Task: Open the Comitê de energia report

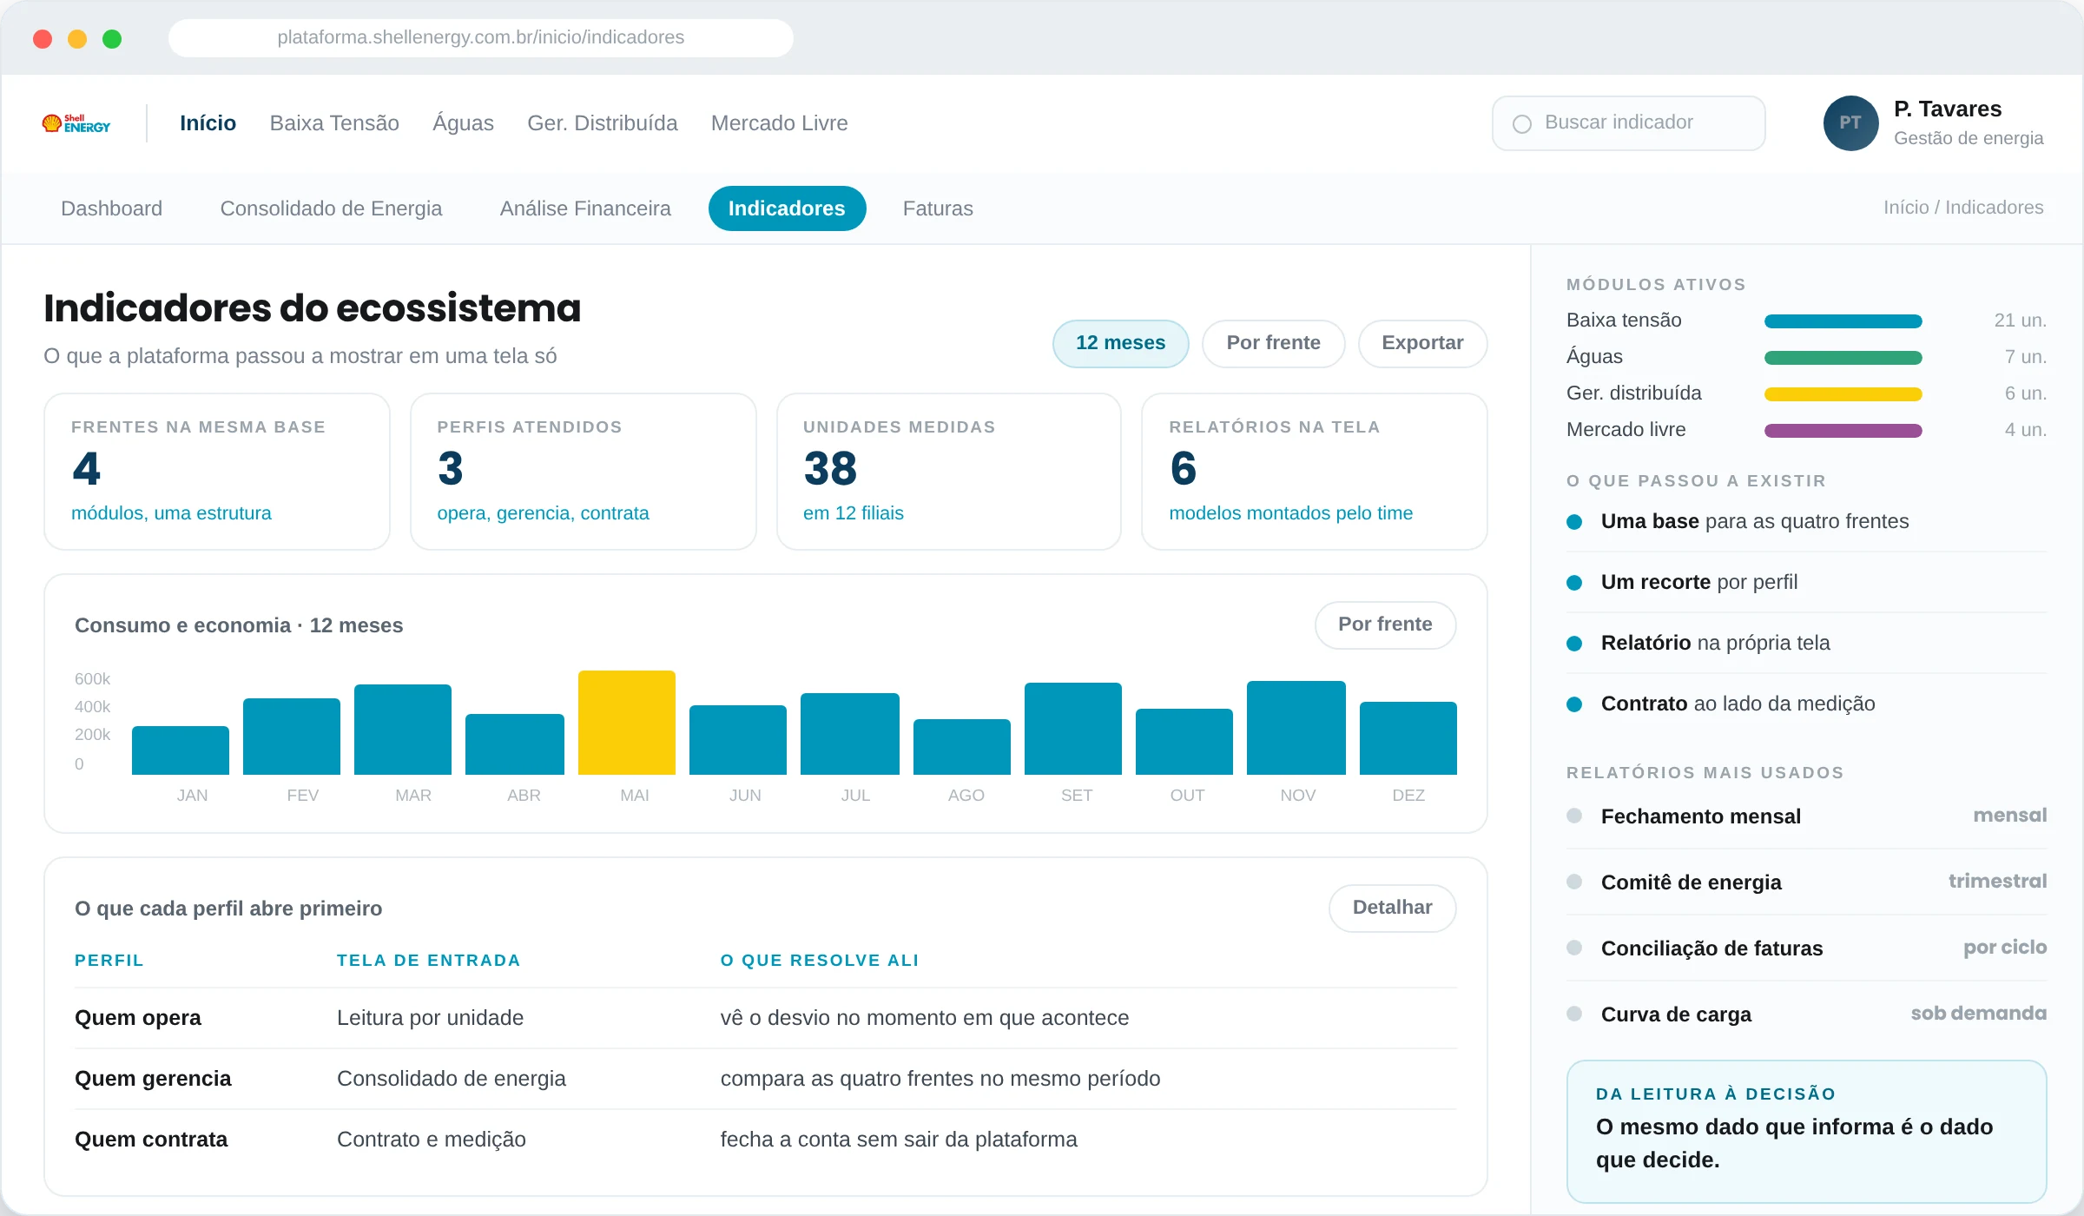Action: [1806, 882]
